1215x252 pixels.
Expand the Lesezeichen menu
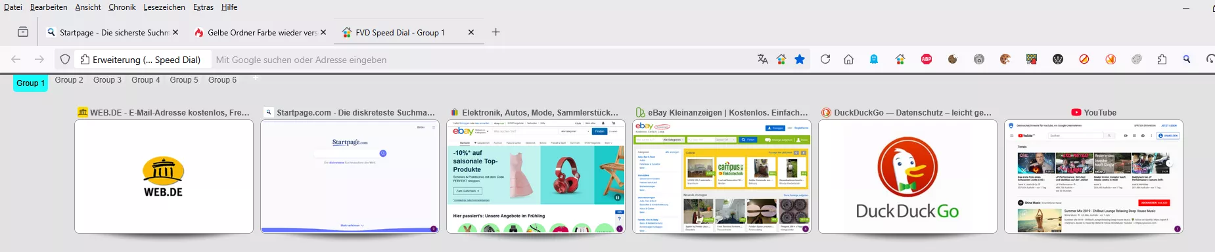pyautogui.click(x=164, y=7)
